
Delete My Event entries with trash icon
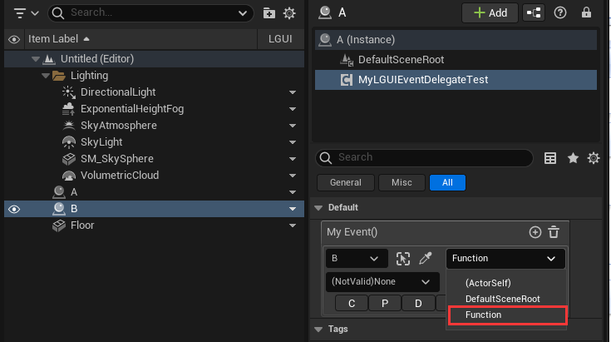(x=554, y=233)
